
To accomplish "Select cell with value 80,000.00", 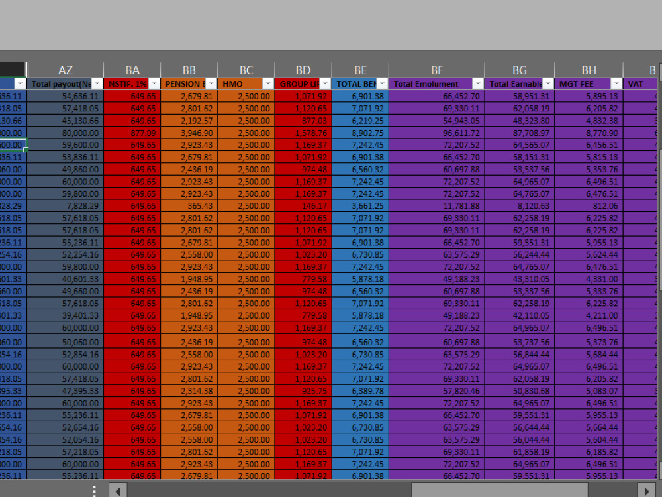I will (66, 133).
